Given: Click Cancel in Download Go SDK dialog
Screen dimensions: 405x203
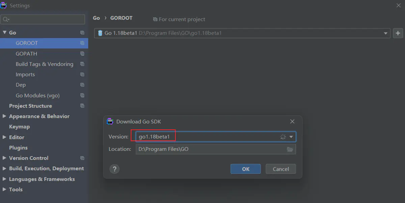Looking at the screenshot, I should pos(281,169).
